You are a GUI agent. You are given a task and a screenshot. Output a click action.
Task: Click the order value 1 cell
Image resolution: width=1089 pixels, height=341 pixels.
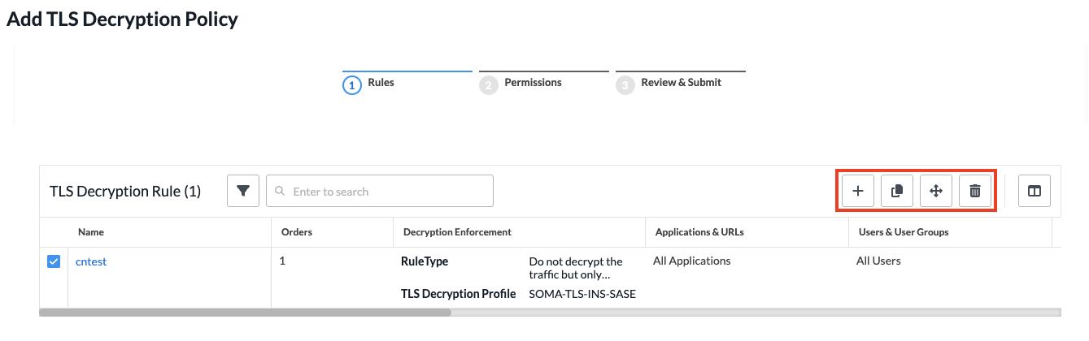(x=282, y=261)
